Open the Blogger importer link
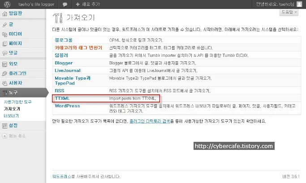 pyautogui.click(x=64, y=63)
